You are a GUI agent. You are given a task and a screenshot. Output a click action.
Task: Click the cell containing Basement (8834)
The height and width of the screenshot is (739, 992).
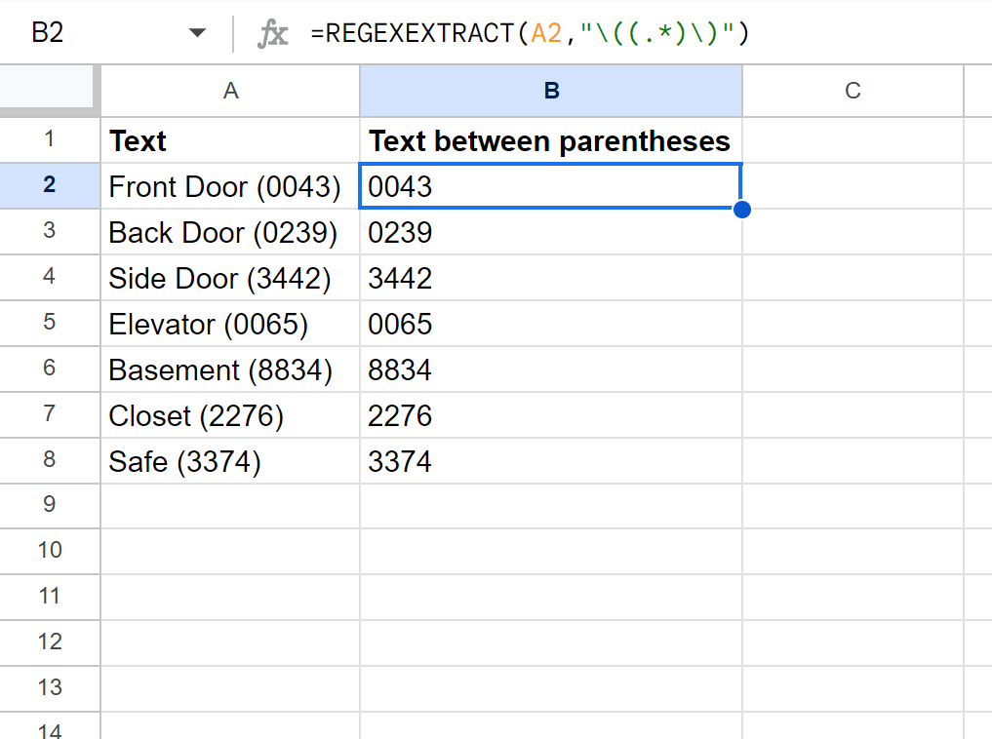pos(230,369)
